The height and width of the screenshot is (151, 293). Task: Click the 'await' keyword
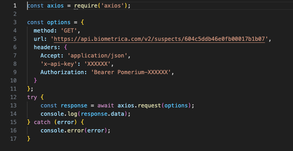(x=106, y=105)
